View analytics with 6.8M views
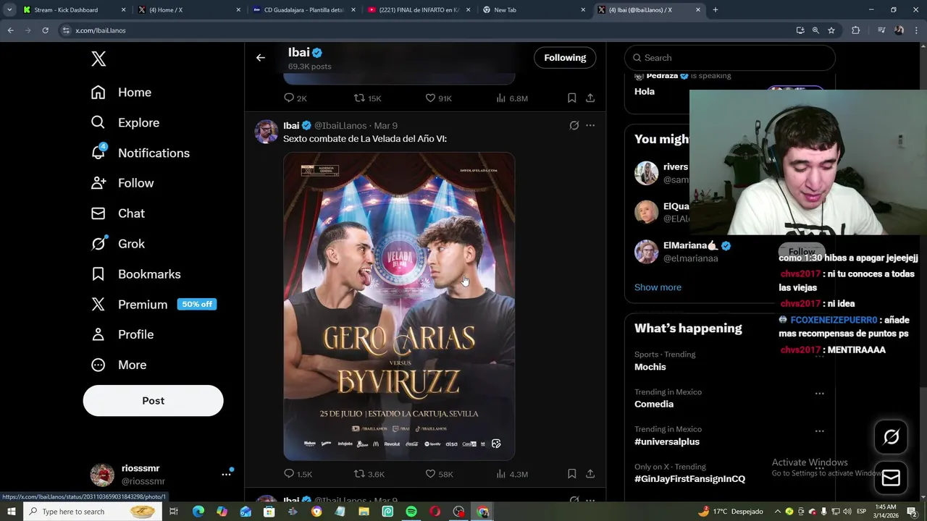Screen dimensions: 927x521 [x=511, y=98]
